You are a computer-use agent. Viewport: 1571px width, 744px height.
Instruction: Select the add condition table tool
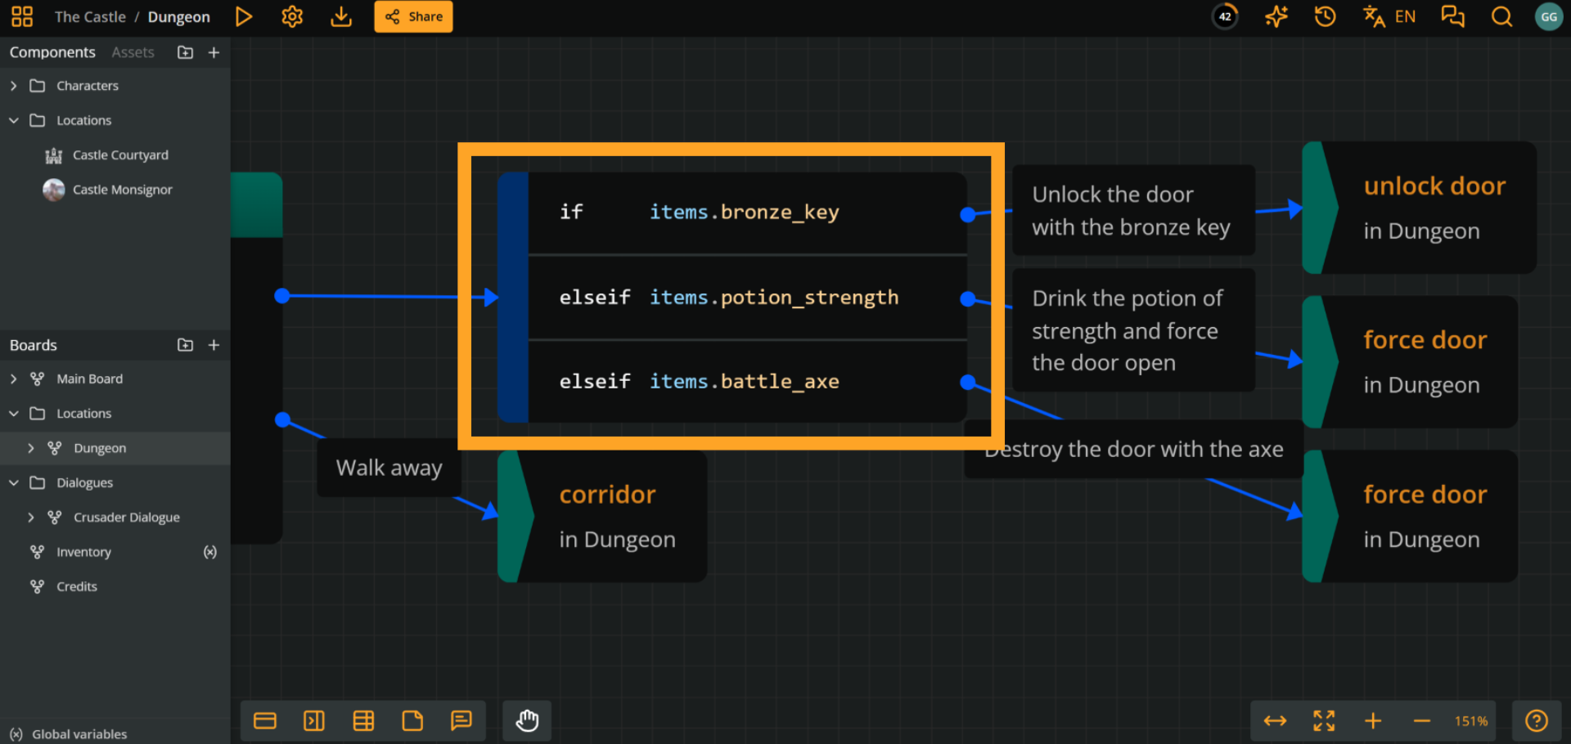pos(363,720)
